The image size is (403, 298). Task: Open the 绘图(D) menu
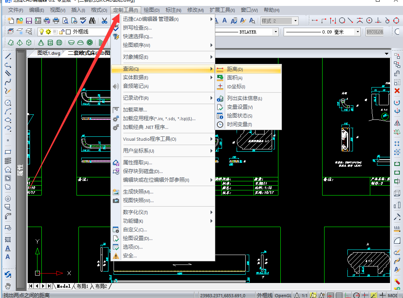pos(152,10)
